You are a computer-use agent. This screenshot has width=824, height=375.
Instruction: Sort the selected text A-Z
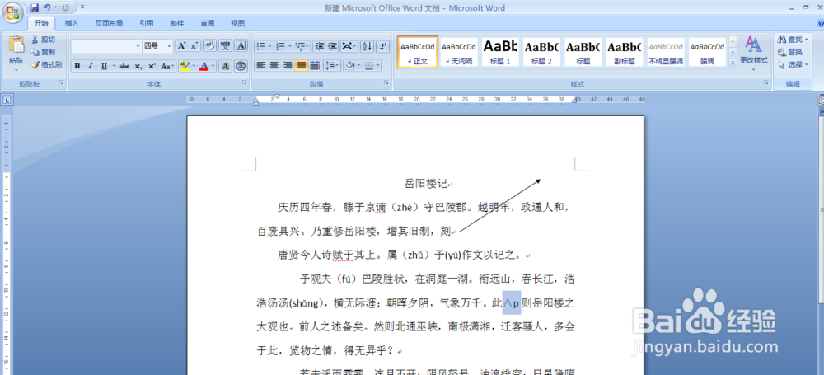click(x=368, y=46)
